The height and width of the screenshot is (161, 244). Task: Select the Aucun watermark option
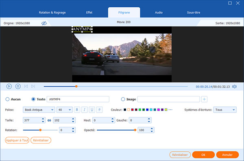point(7,99)
